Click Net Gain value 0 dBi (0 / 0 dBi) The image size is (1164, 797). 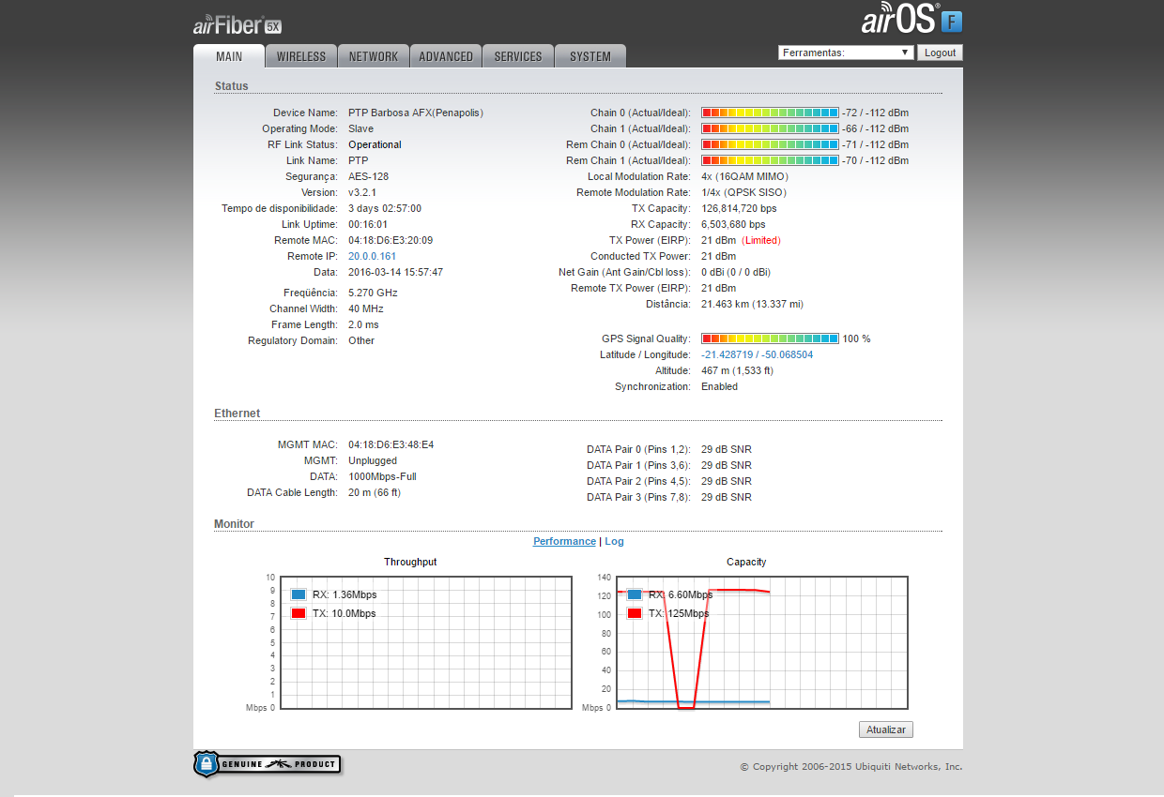click(736, 272)
